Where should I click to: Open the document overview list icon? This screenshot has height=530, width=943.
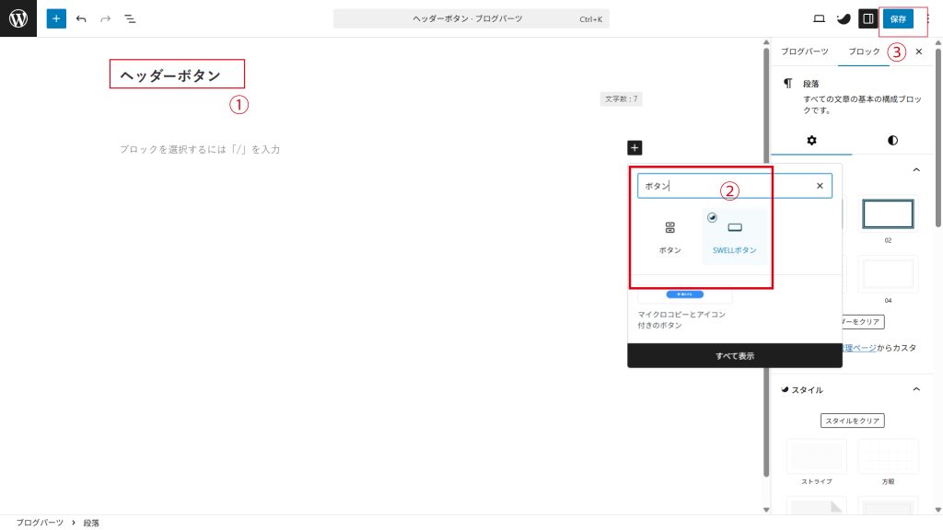click(x=130, y=18)
